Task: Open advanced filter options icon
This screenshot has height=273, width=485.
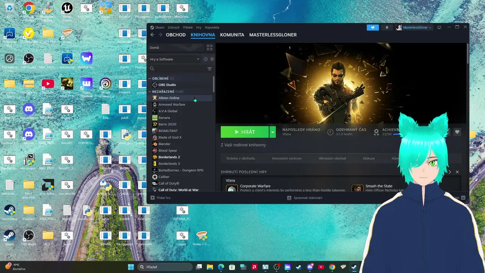Action: coord(210,69)
